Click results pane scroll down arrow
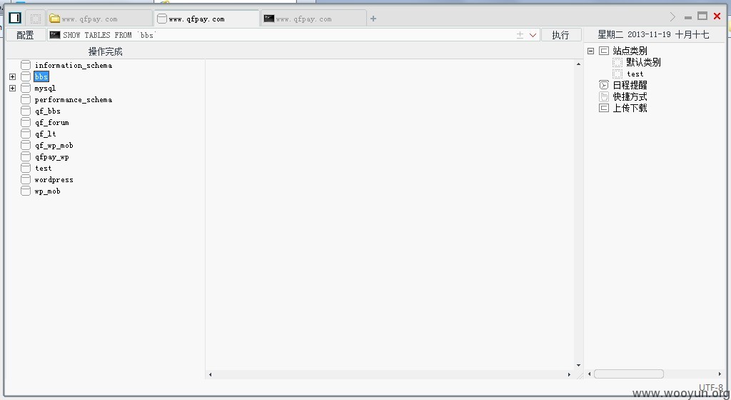The height and width of the screenshot is (400, 731). pyautogui.click(x=578, y=366)
